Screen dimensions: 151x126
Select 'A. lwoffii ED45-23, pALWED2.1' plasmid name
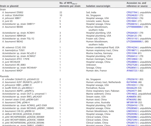pos(18,88)
